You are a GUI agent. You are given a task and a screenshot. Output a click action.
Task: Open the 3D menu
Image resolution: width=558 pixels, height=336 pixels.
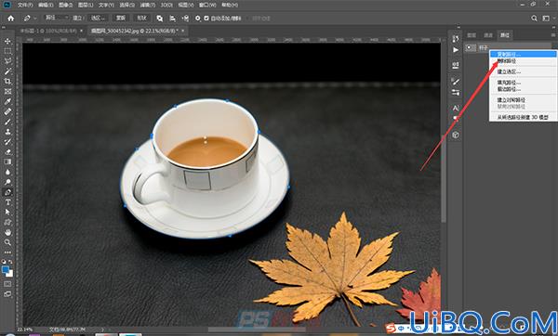[166, 5]
